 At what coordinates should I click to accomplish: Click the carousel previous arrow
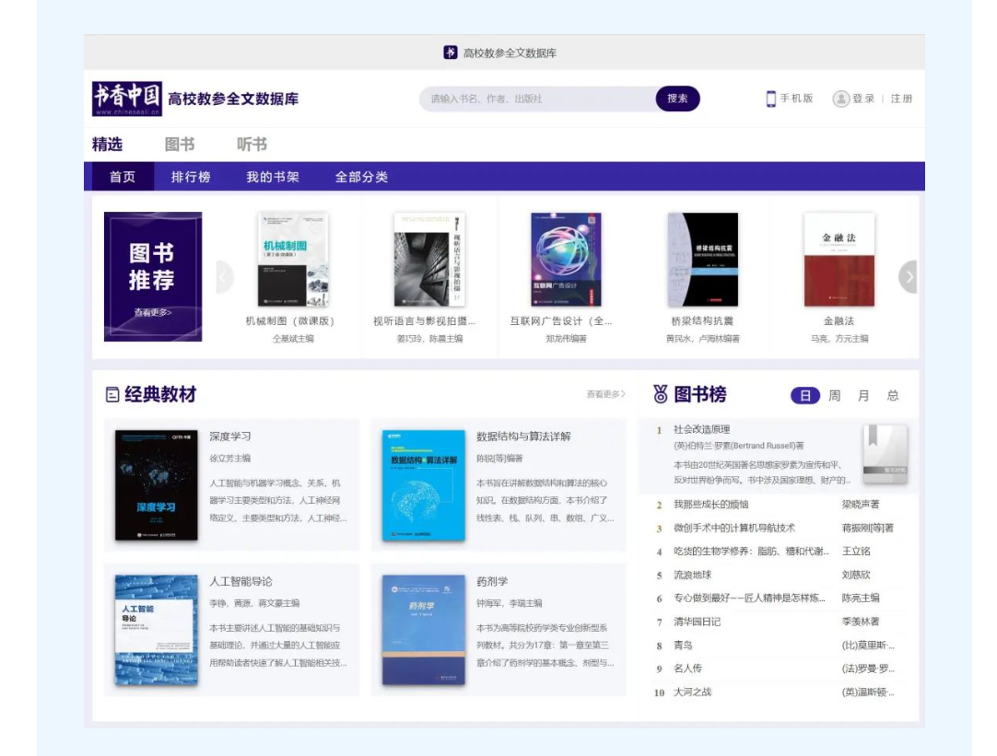pyautogui.click(x=224, y=277)
